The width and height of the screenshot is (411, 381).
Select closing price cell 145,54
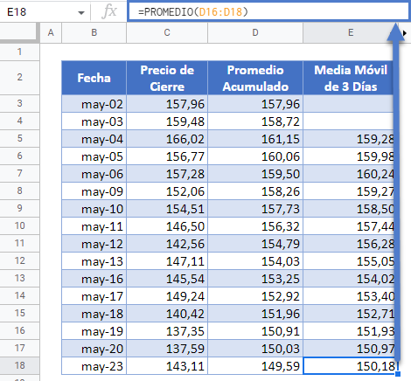point(167,279)
